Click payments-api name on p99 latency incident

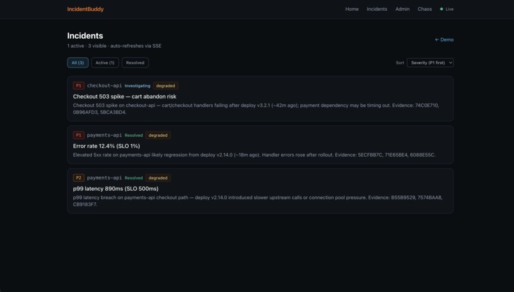104,178
